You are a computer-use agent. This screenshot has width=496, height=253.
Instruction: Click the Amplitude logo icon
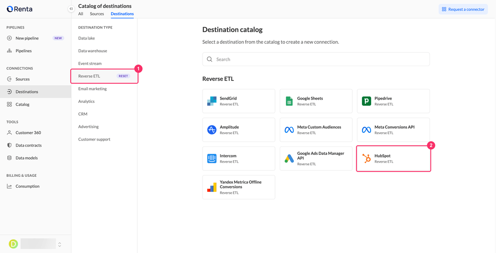[x=212, y=129]
